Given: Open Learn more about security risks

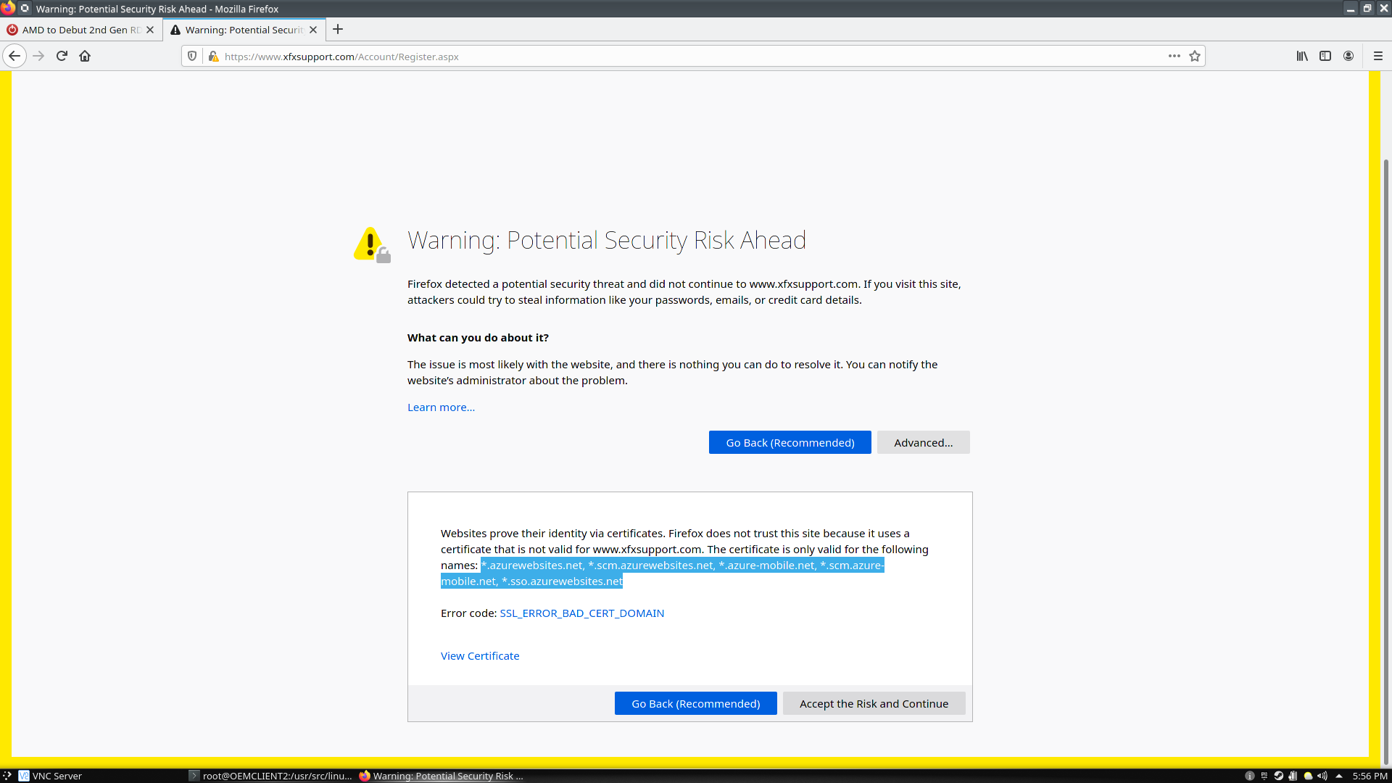Looking at the screenshot, I should [441, 407].
